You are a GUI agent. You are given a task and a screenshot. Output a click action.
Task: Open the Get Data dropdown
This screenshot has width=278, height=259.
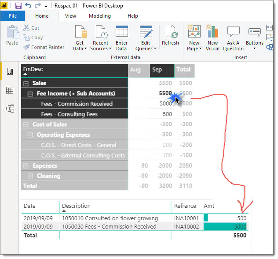click(80, 45)
